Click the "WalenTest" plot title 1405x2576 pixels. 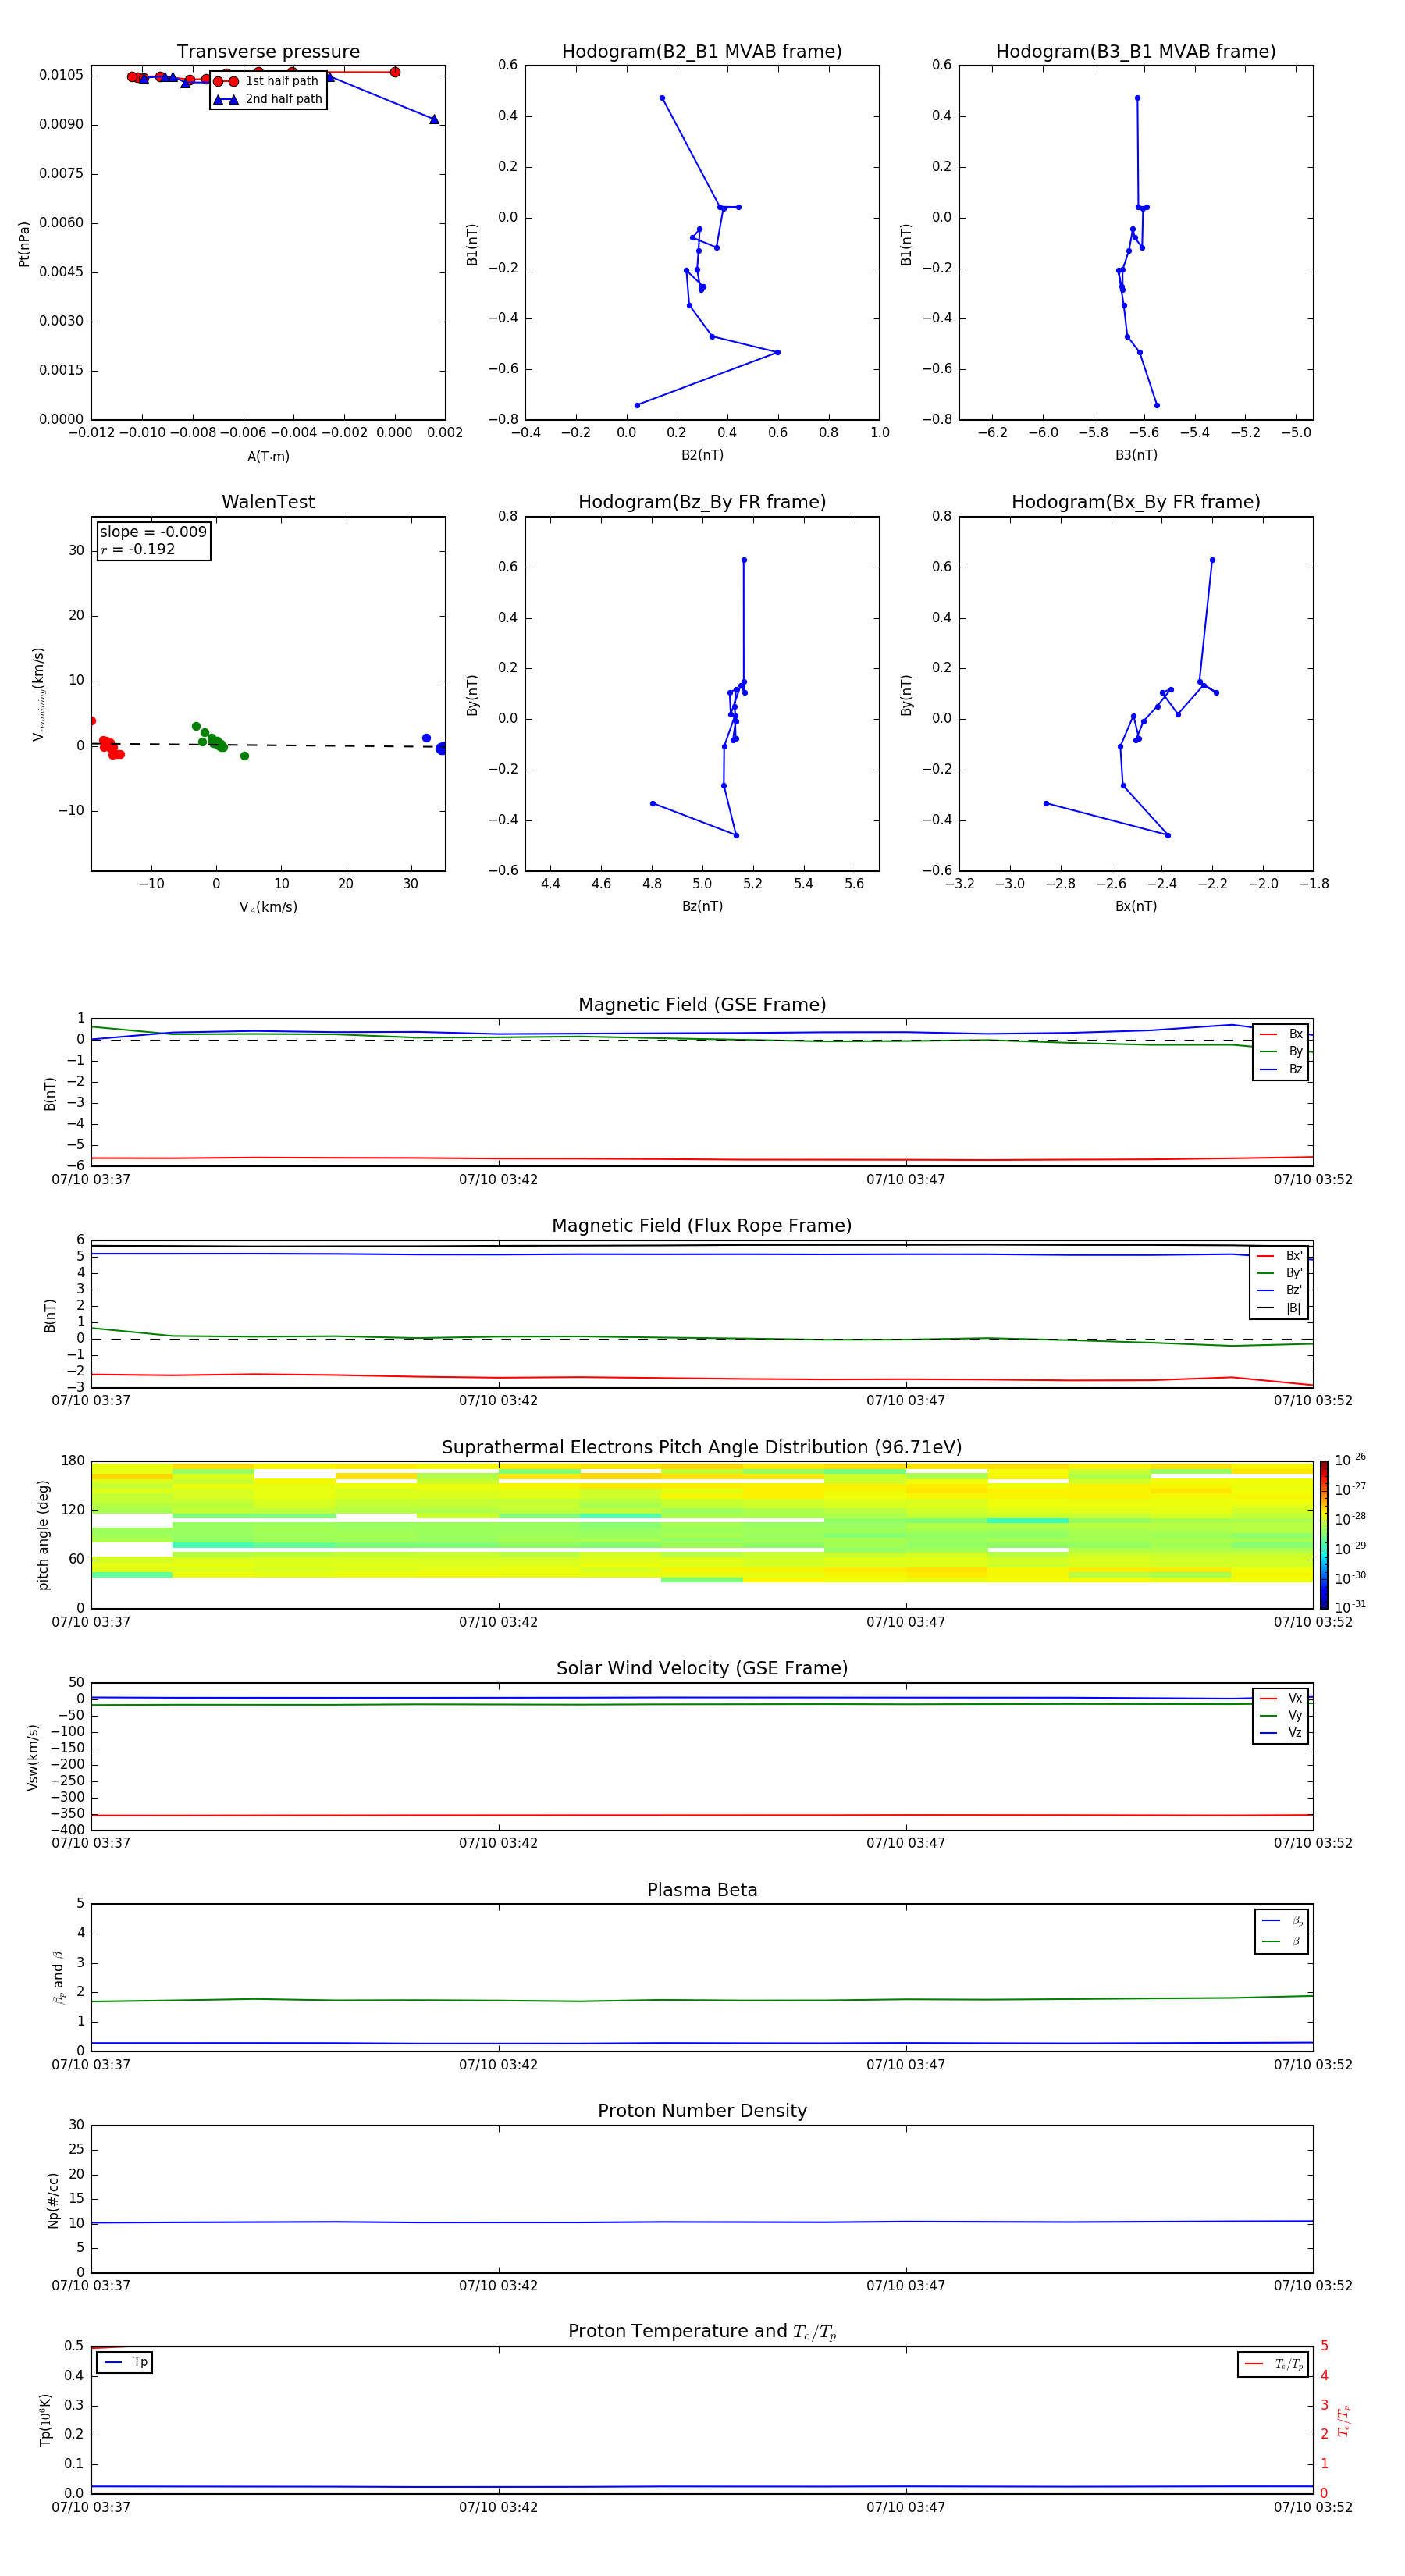click(268, 502)
